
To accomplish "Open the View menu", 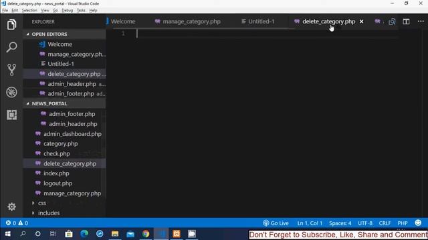I will [45, 11].
